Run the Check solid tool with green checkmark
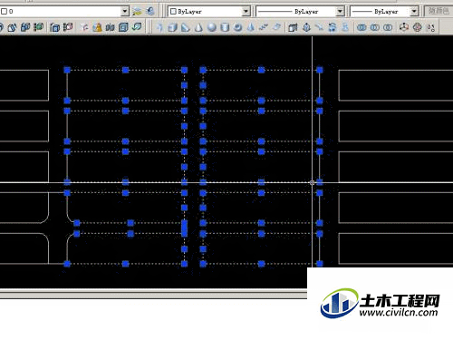 tap(137, 27)
